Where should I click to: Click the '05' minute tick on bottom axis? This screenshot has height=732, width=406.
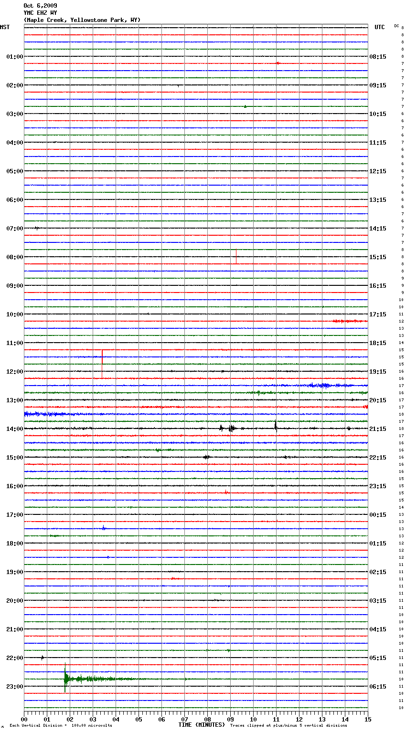coord(139,719)
